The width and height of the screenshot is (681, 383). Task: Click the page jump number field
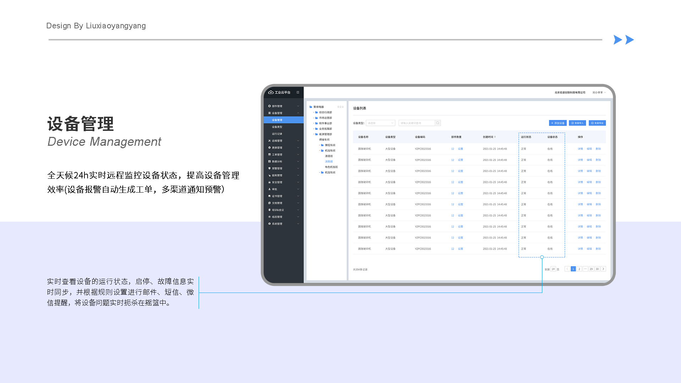tap(553, 269)
